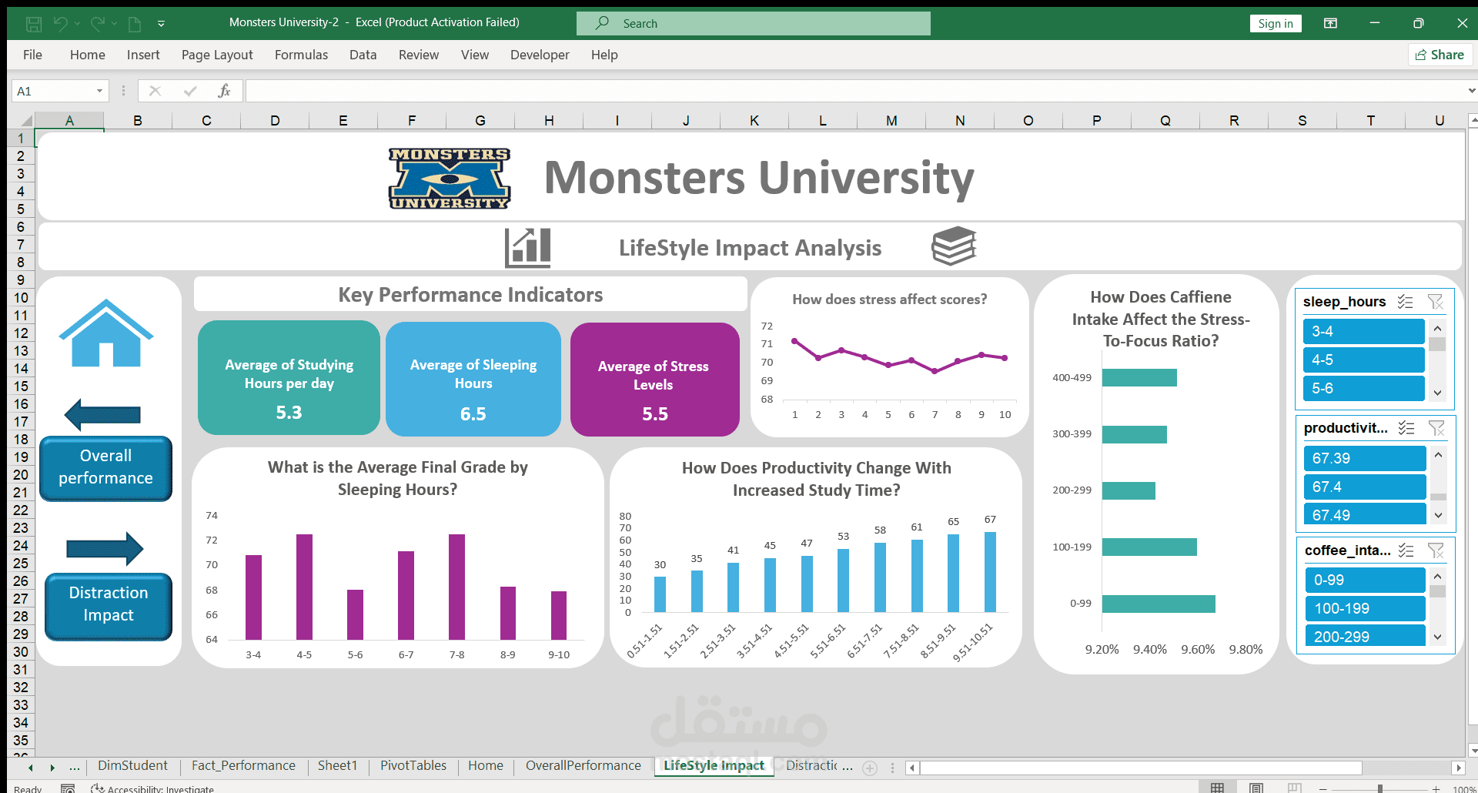Image resolution: width=1478 pixels, height=793 pixels.
Task: Switch to Normal view in the status bar
Action: 1217,788
